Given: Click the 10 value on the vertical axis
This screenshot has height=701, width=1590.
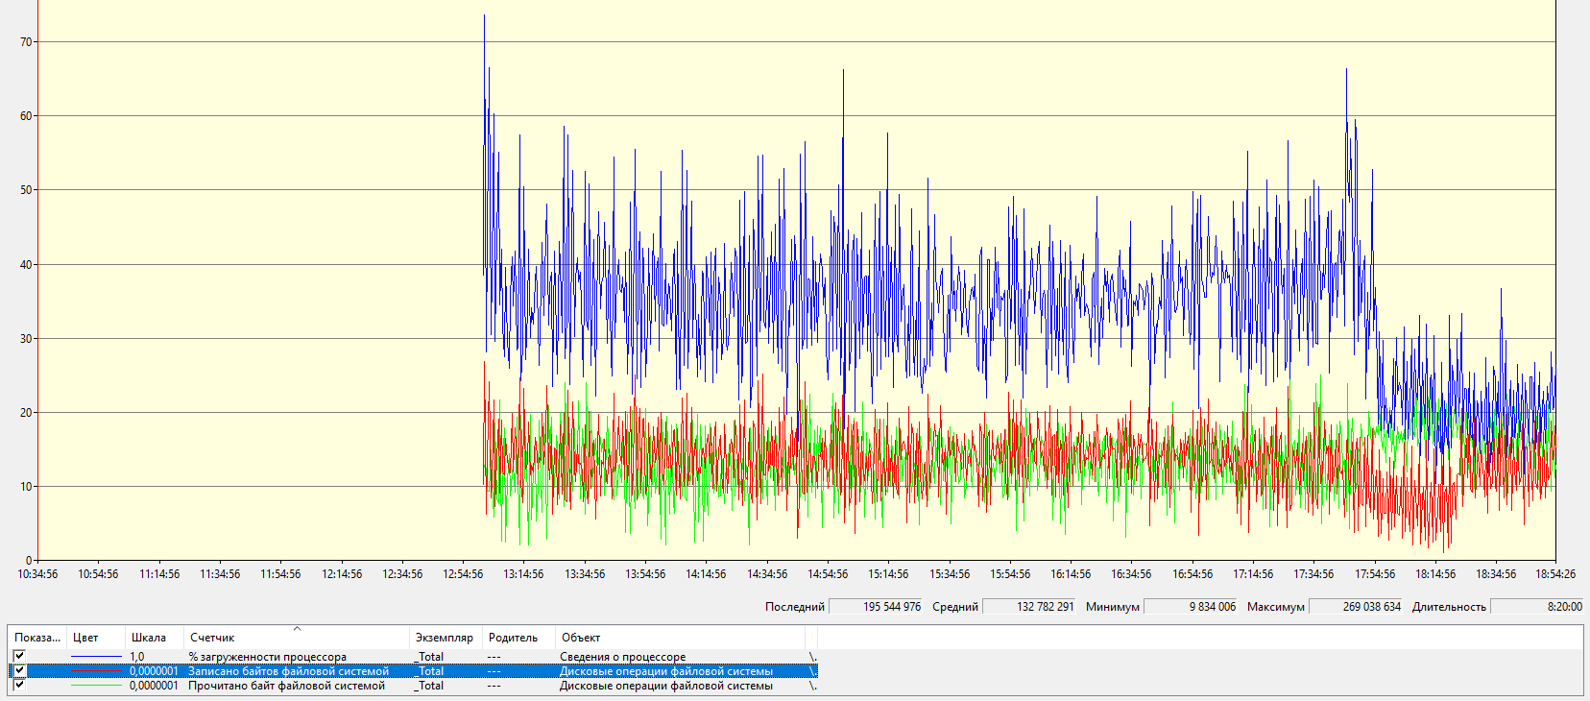Looking at the screenshot, I should point(26,486).
